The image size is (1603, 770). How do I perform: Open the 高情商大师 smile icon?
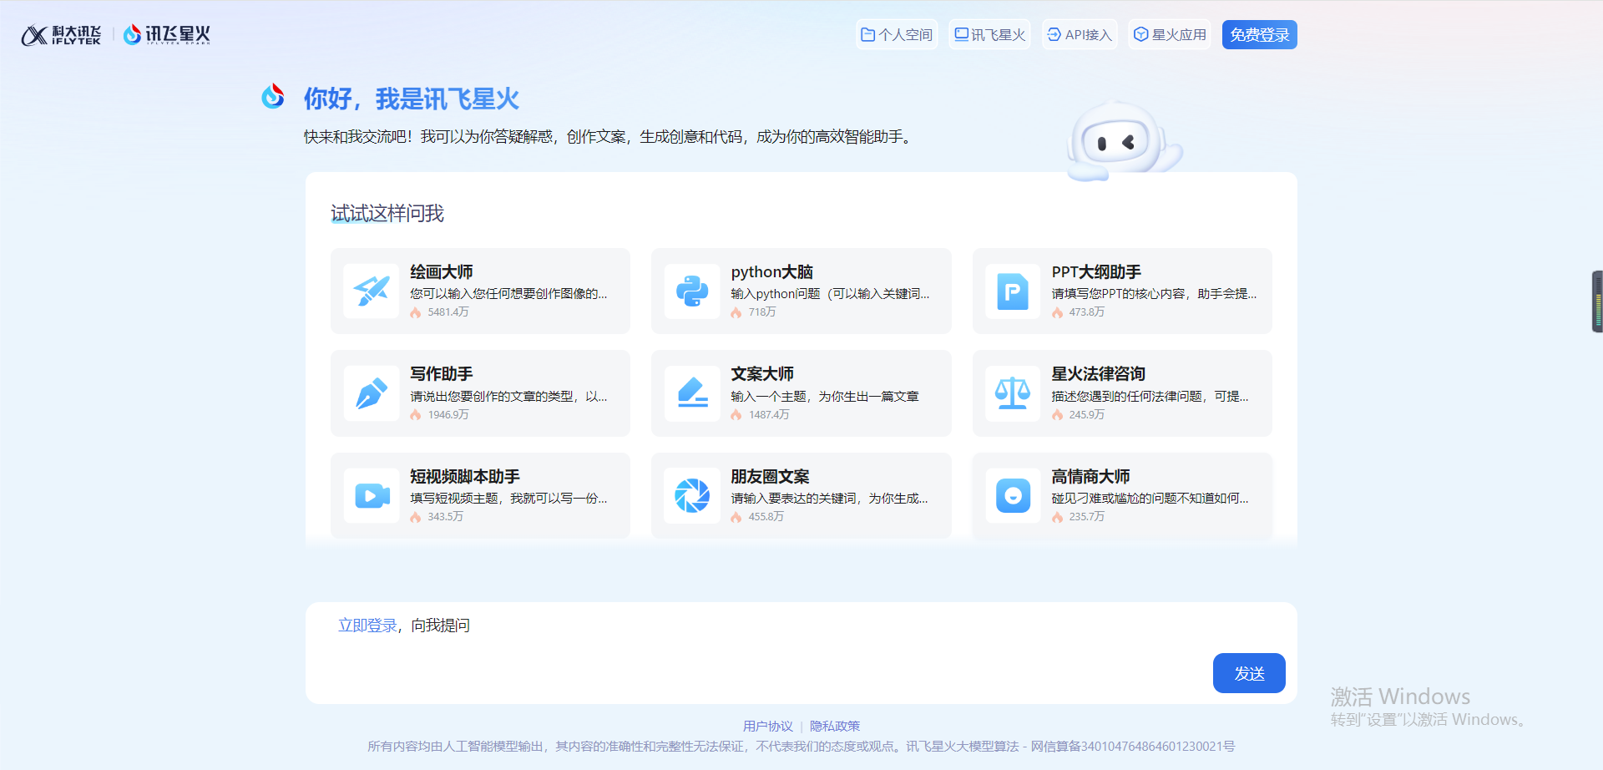(x=1013, y=495)
